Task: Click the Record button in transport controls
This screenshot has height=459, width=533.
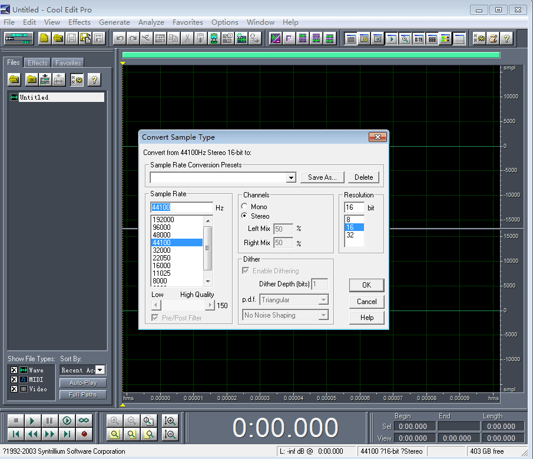Action: tap(84, 434)
